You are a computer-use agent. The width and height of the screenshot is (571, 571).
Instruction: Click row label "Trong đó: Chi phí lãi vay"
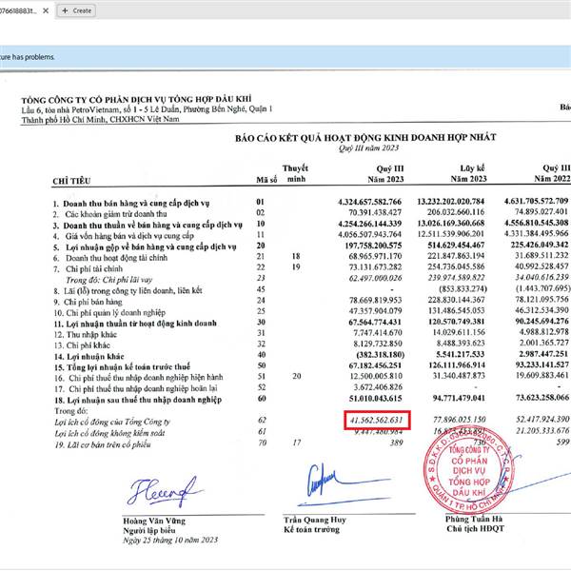tap(108, 280)
